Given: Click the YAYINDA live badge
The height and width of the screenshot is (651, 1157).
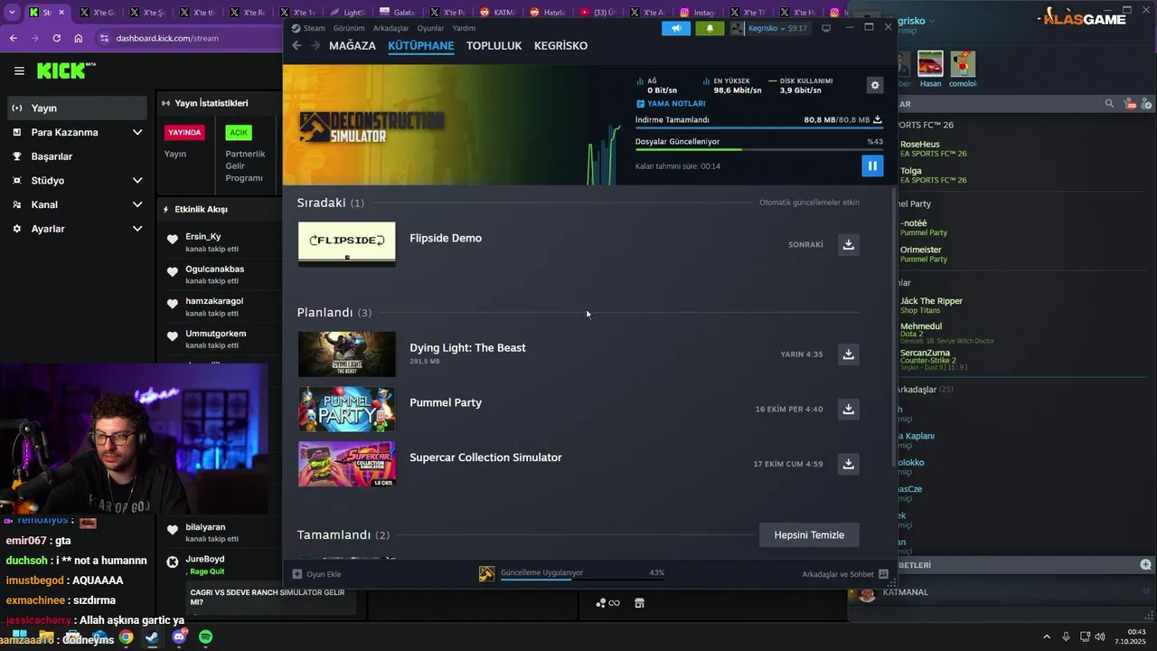Looking at the screenshot, I should click(184, 132).
